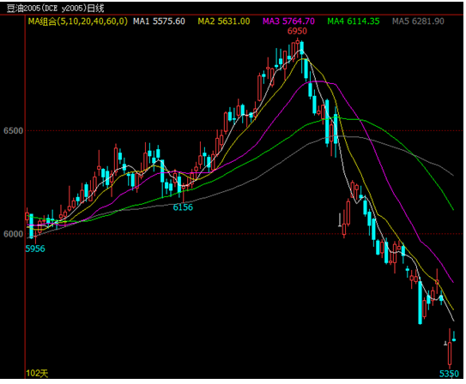Image resolution: width=466 pixels, height=384 pixels.
Task: Click the green MA4 6114.35 legend
Action: [354, 21]
